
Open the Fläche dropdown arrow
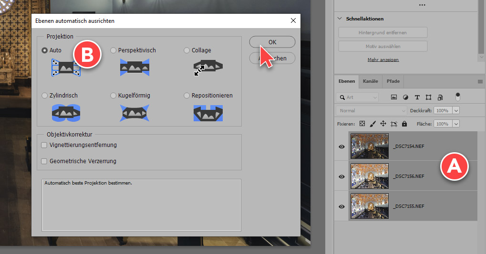pyautogui.click(x=456, y=124)
